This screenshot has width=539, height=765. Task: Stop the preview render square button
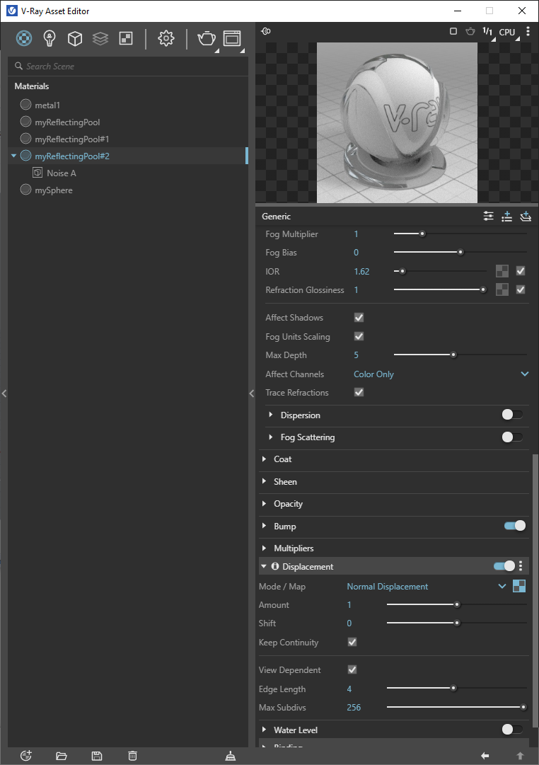453,31
